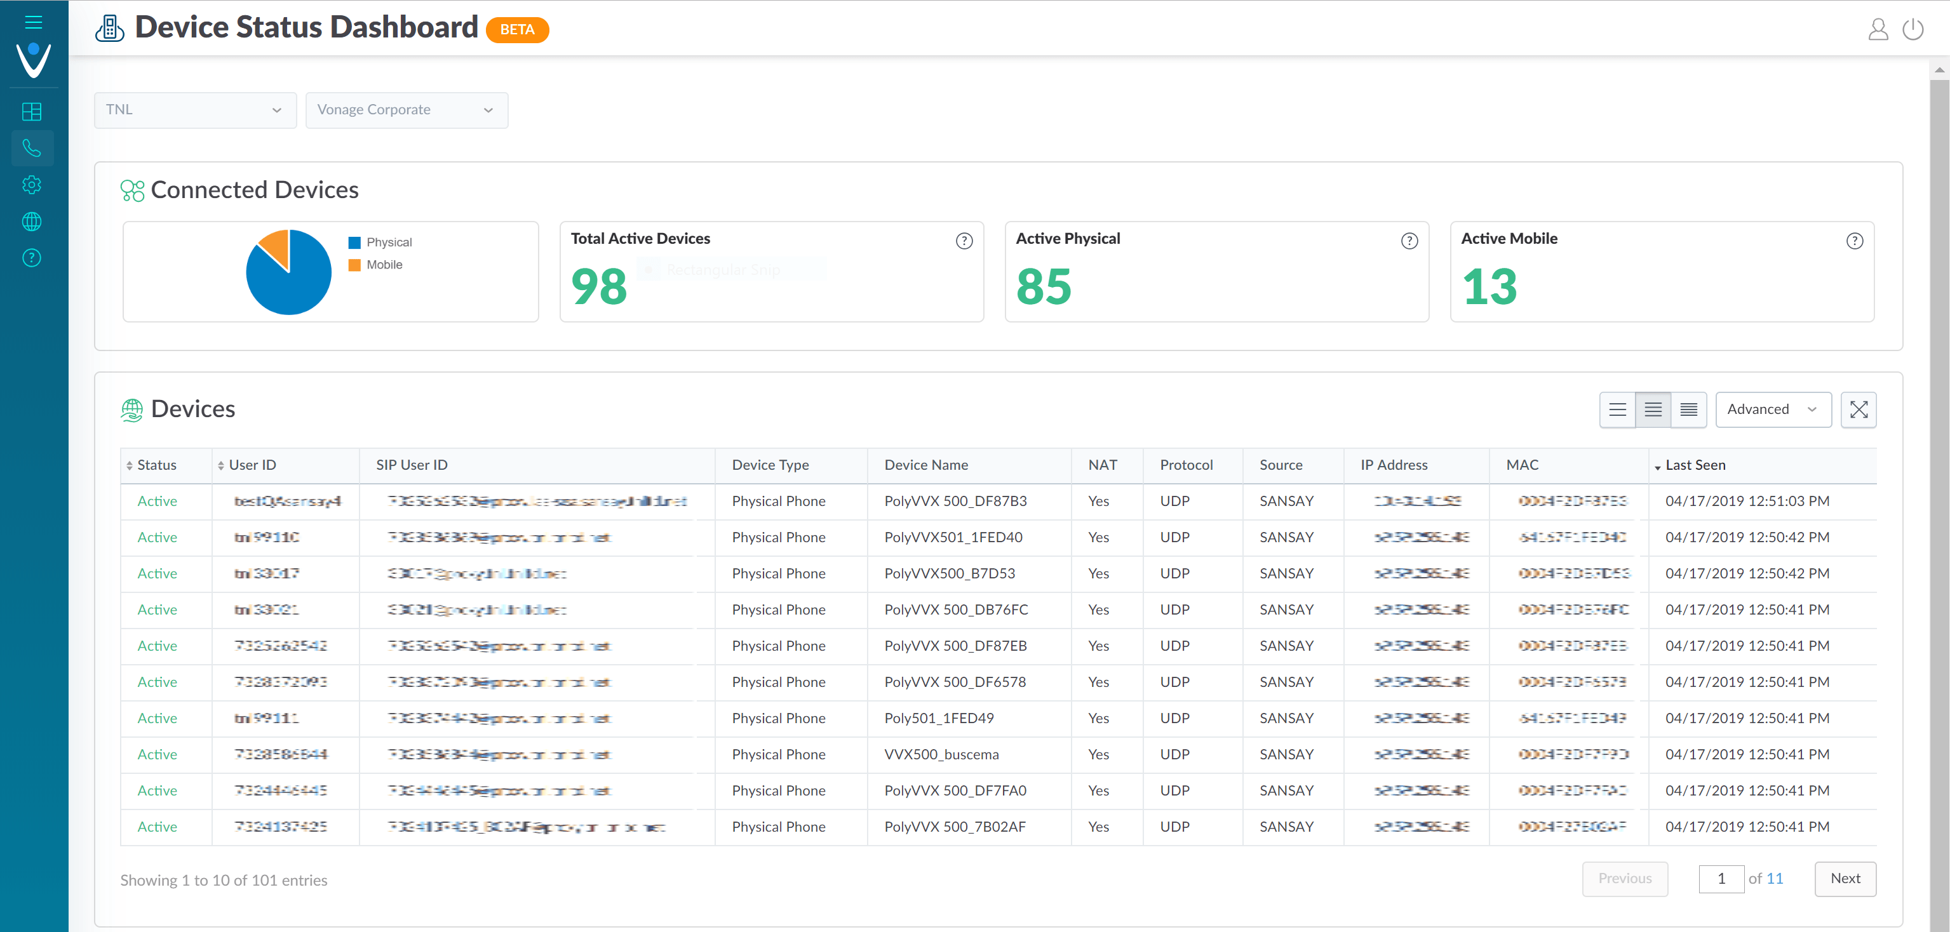Select the phone icon in sidebar
The height and width of the screenshot is (932, 1950).
point(32,149)
